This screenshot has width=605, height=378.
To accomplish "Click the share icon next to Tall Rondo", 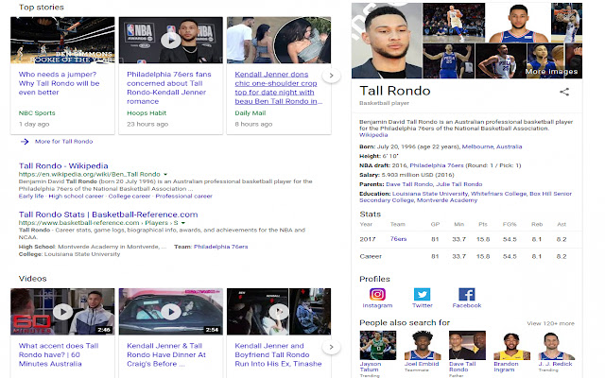I will [x=564, y=92].
